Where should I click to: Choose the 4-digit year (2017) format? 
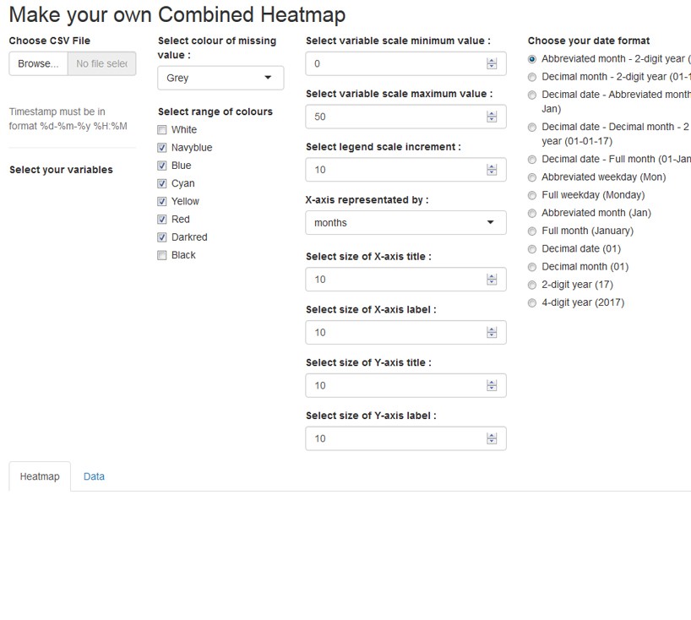(x=532, y=302)
